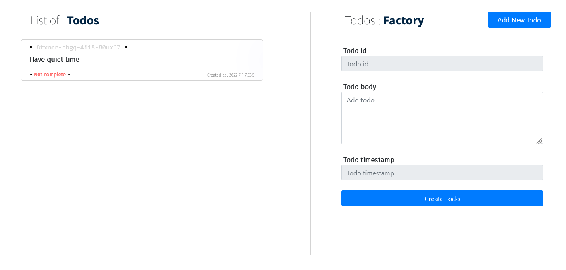The width and height of the screenshot is (566, 270).
Task: Click the square bullet right of the todo id
Action: pyautogui.click(x=126, y=47)
